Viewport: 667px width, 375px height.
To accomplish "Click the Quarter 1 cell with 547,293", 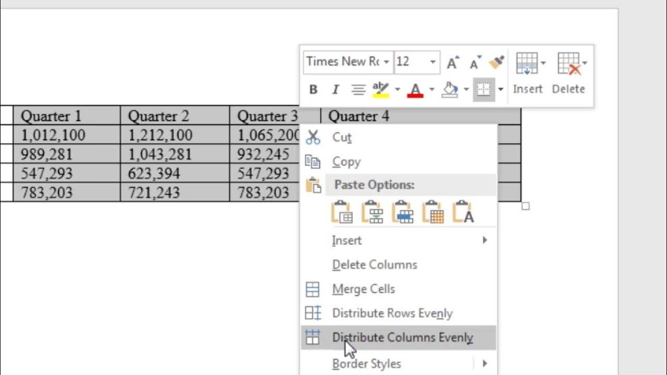I will pyautogui.click(x=67, y=173).
